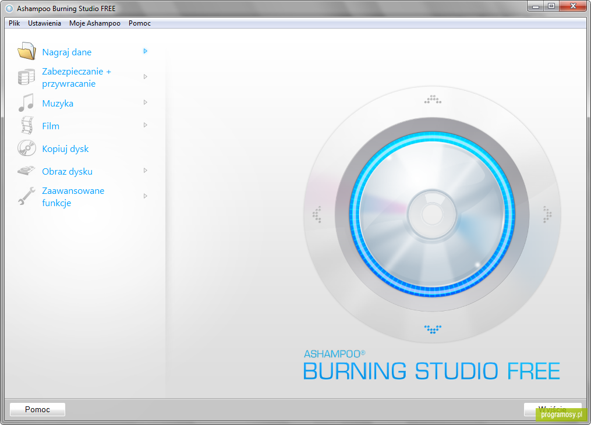
Task: Open the Pomoc menu in menu bar
Action: pyautogui.click(x=140, y=23)
